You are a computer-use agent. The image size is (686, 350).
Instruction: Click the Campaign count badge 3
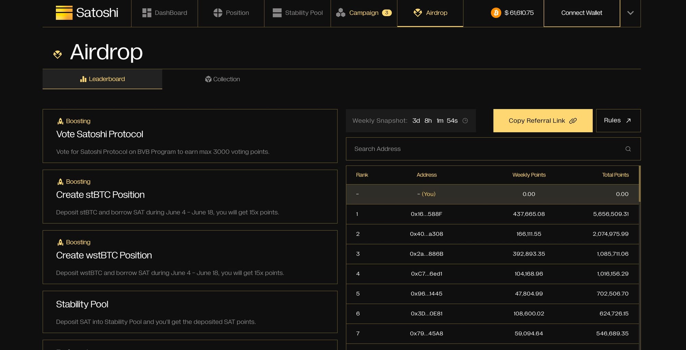[x=387, y=13]
